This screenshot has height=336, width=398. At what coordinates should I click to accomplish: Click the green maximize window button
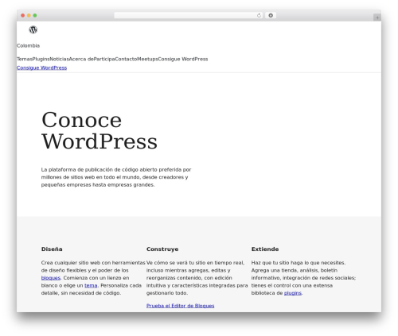[35, 16]
